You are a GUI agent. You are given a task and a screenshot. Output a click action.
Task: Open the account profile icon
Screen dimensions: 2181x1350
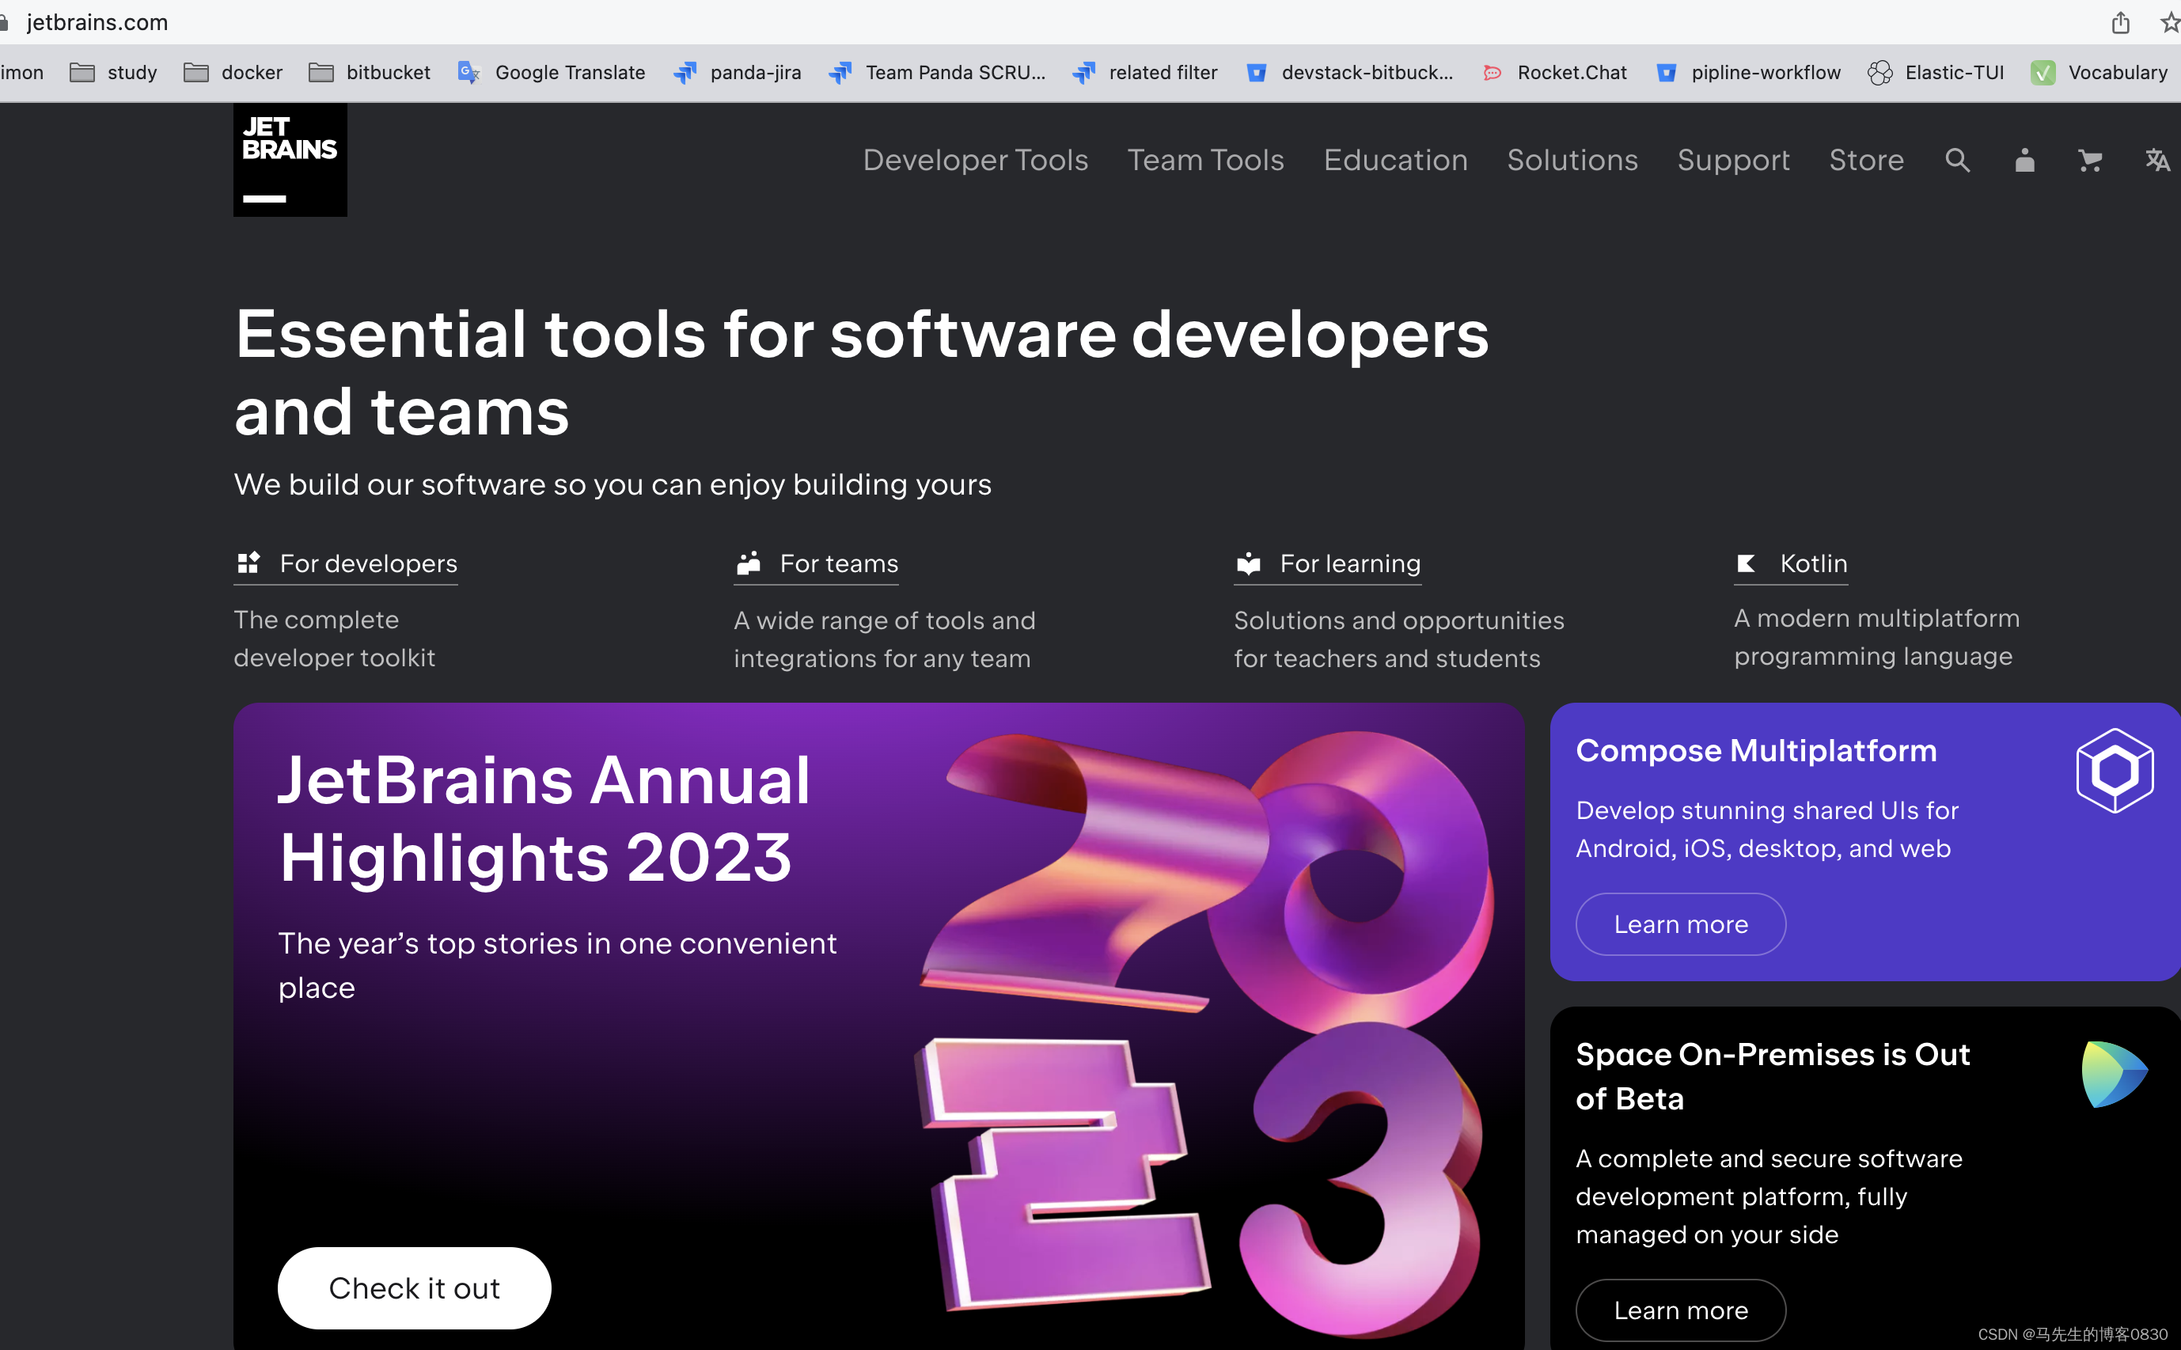2025,161
